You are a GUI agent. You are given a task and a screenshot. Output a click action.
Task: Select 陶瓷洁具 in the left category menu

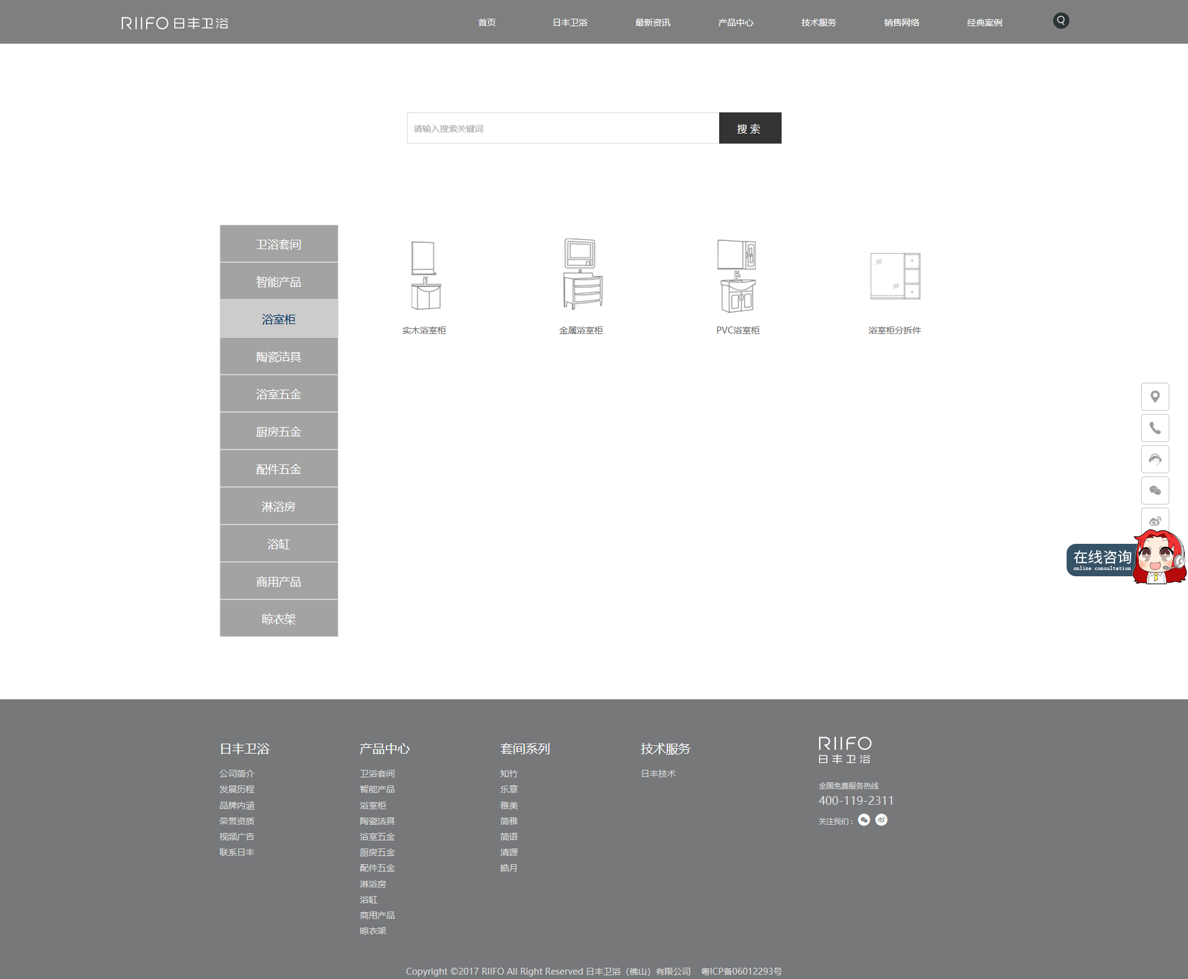[278, 357]
